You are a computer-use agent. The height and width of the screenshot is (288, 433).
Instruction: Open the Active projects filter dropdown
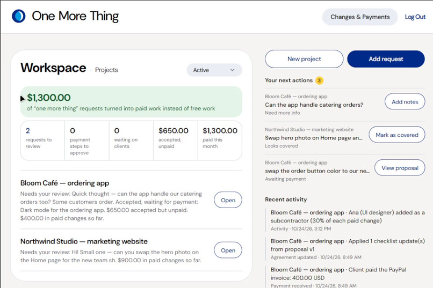pos(214,70)
